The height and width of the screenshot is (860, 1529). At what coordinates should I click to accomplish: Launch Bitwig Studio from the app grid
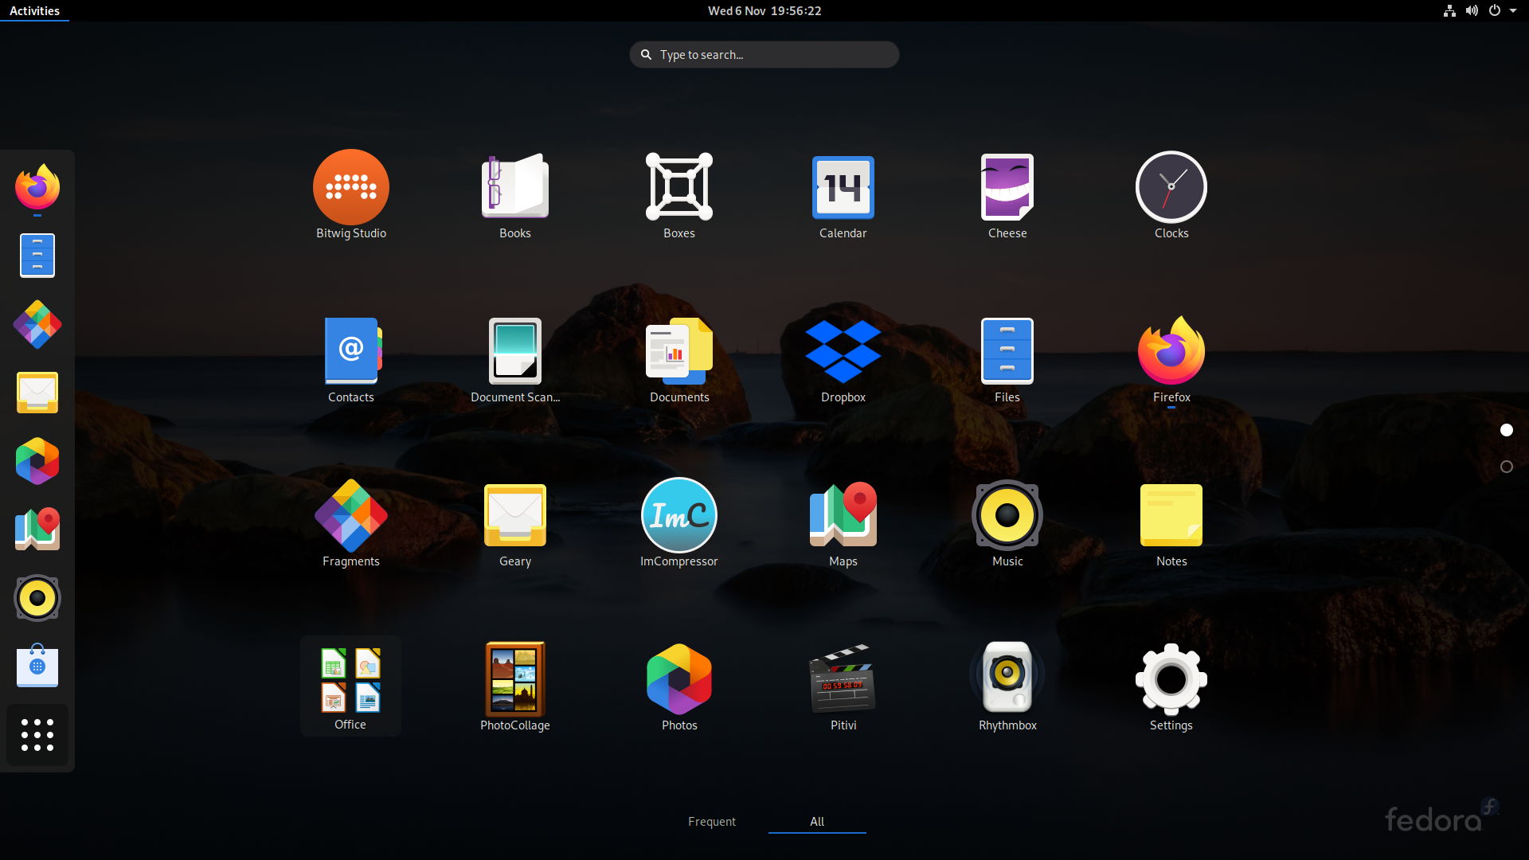click(350, 188)
